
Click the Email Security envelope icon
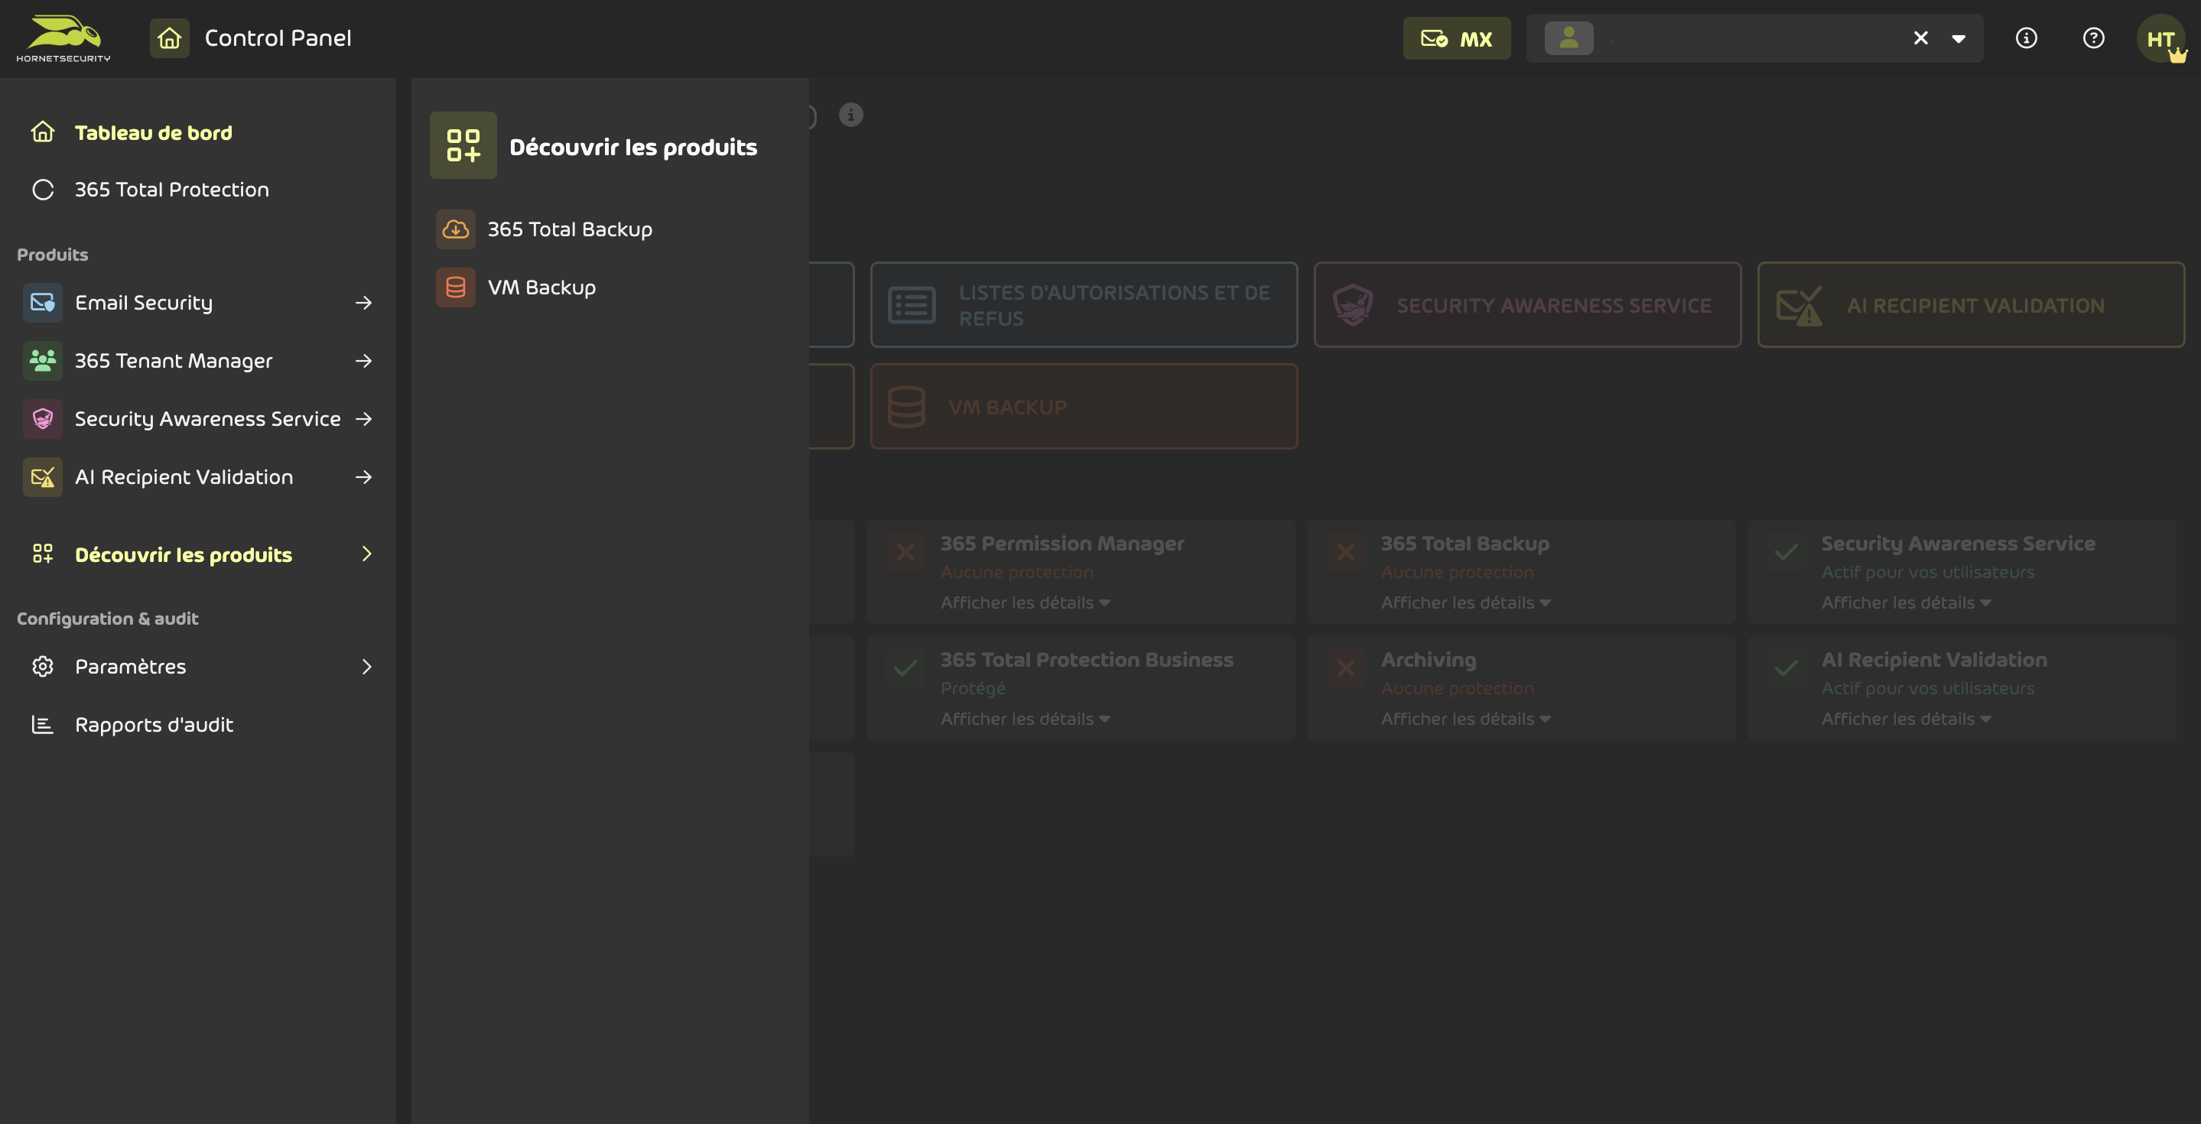pyautogui.click(x=43, y=302)
